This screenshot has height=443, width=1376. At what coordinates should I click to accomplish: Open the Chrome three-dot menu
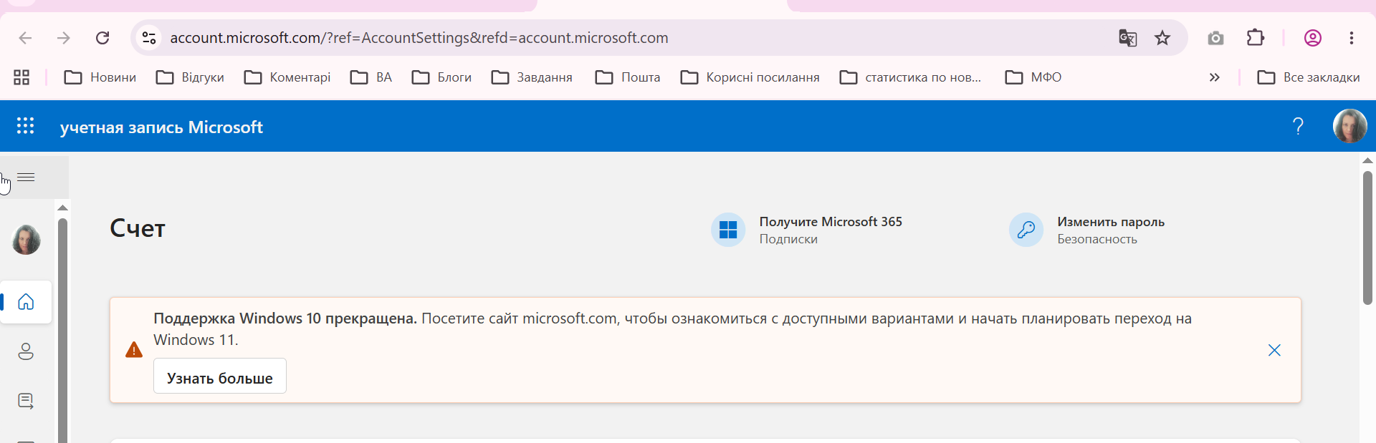coord(1352,38)
